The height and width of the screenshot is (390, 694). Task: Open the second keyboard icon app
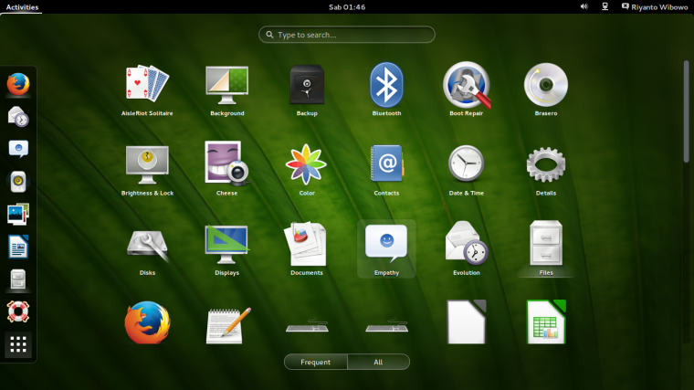click(386, 326)
